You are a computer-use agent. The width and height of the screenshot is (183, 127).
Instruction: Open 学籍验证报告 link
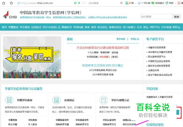62,120
